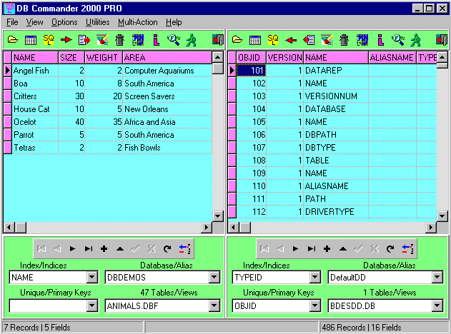The width and height of the screenshot is (451, 334).
Task: Click trash can icon in left toolbar
Action: coord(119,40)
